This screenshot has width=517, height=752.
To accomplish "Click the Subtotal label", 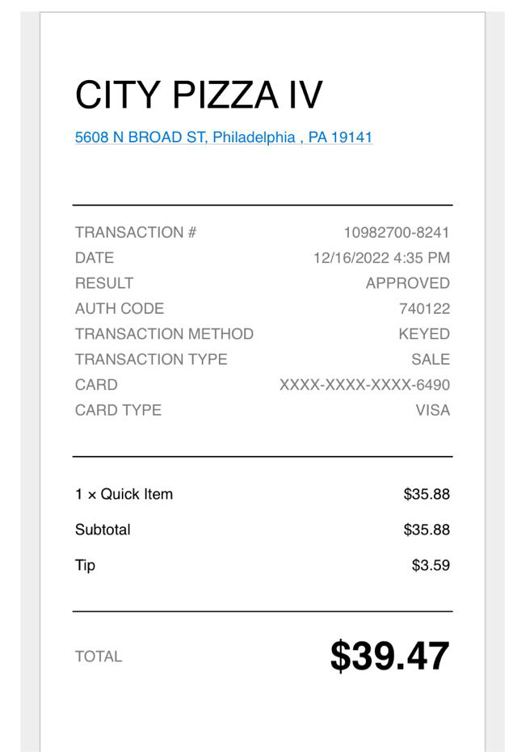I will (103, 530).
